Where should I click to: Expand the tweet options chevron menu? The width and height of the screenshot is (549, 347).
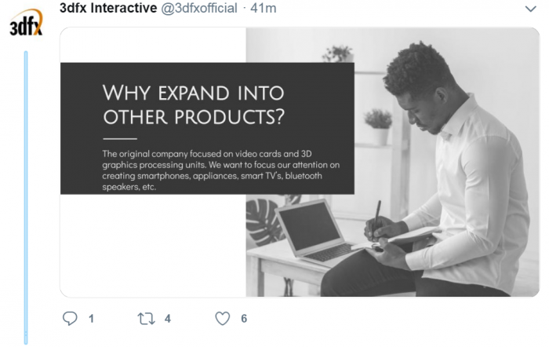tap(529, 9)
